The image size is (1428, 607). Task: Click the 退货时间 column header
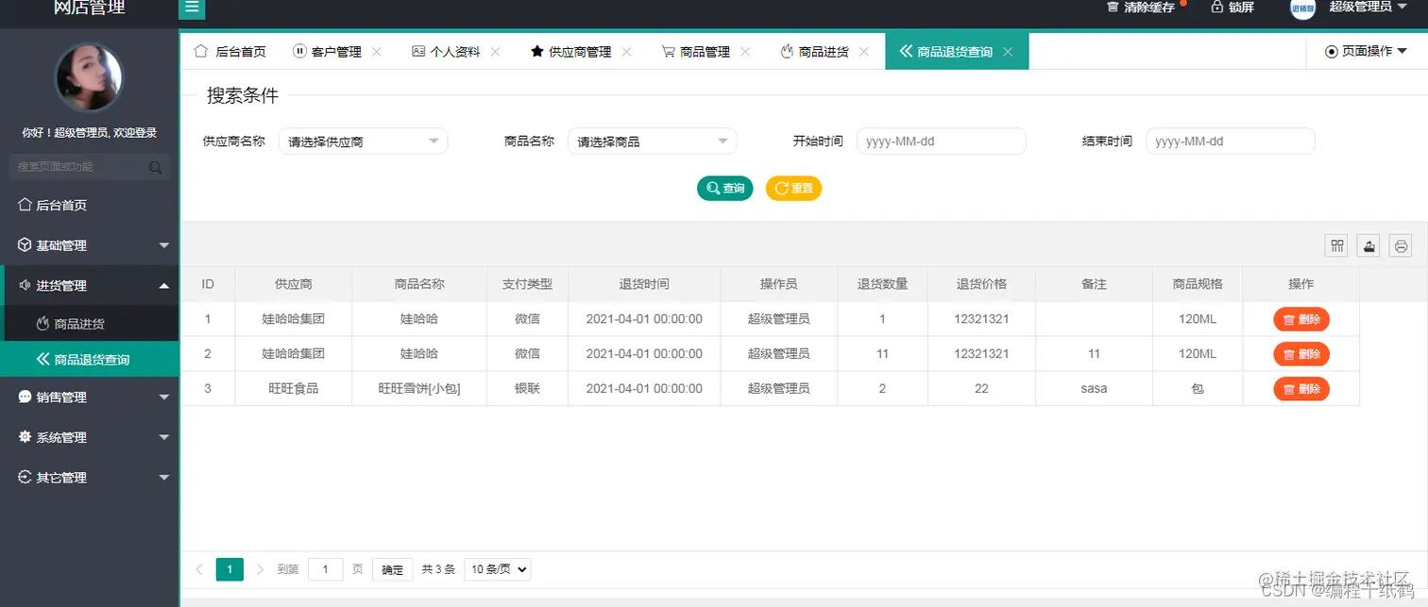(x=644, y=284)
